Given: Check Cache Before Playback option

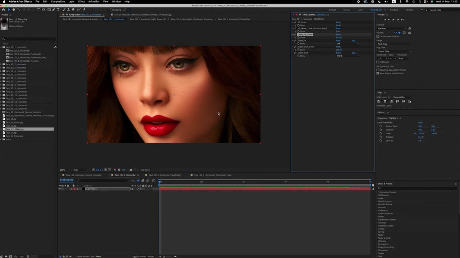Looking at the screenshot, I should coord(378,37).
